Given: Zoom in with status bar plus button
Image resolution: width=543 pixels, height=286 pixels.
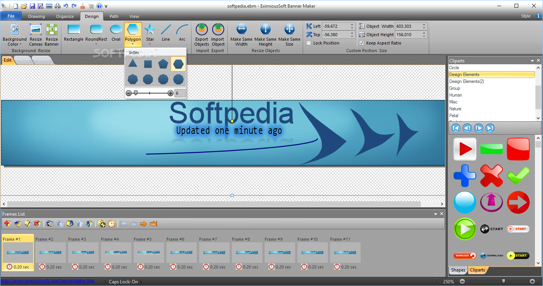Looking at the screenshot, I should point(532,281).
